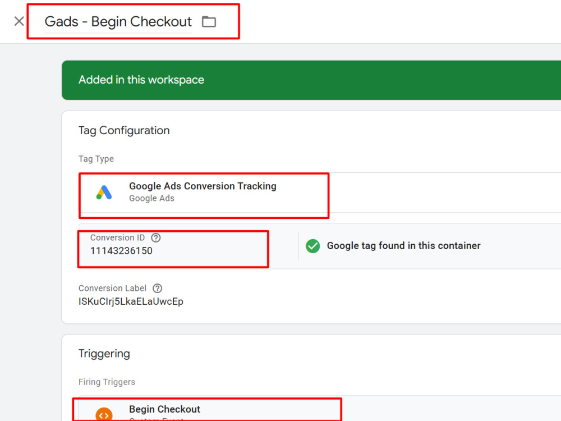Edit the tag name Gads - Begin Checkout
561x421 pixels.
(x=118, y=22)
